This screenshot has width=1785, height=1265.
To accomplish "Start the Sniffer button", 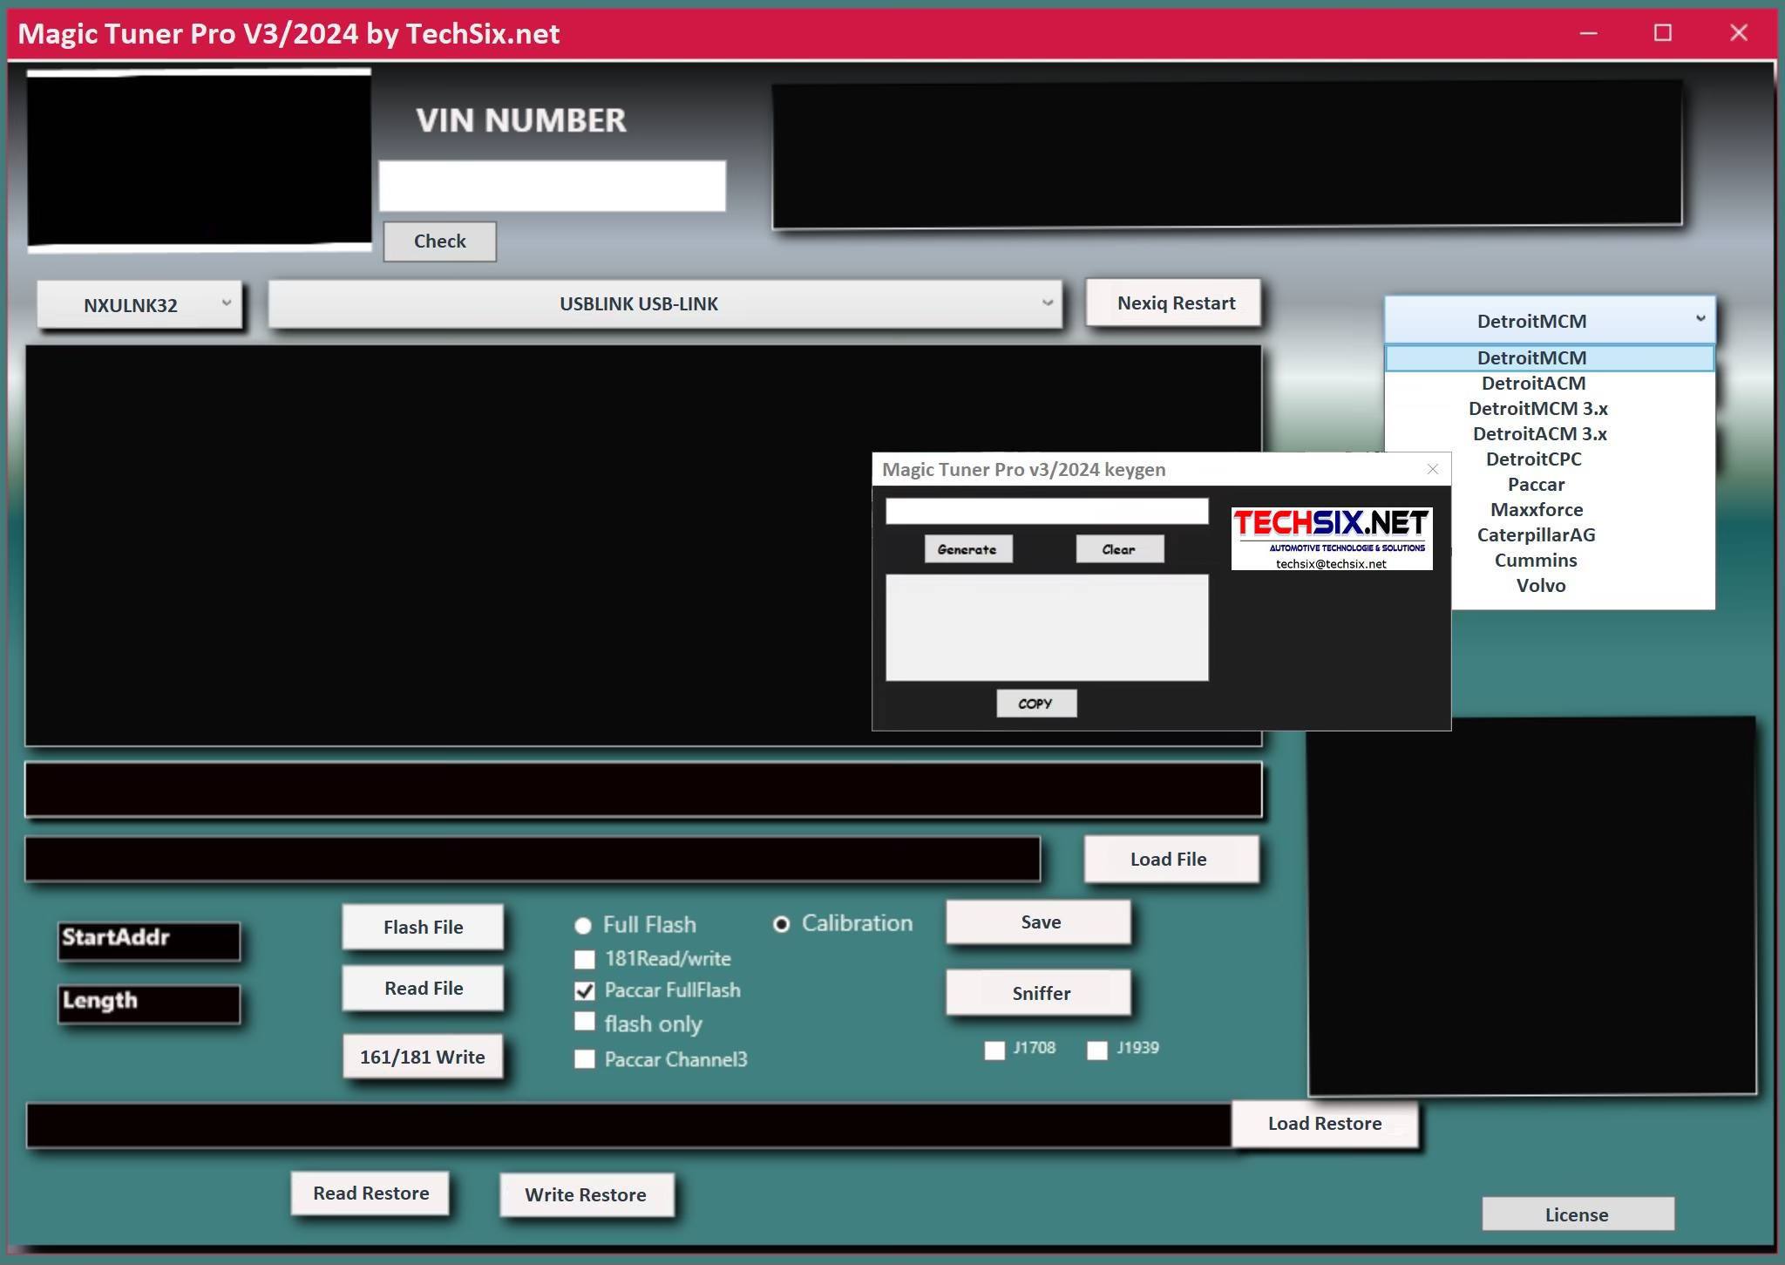I will tap(1039, 993).
